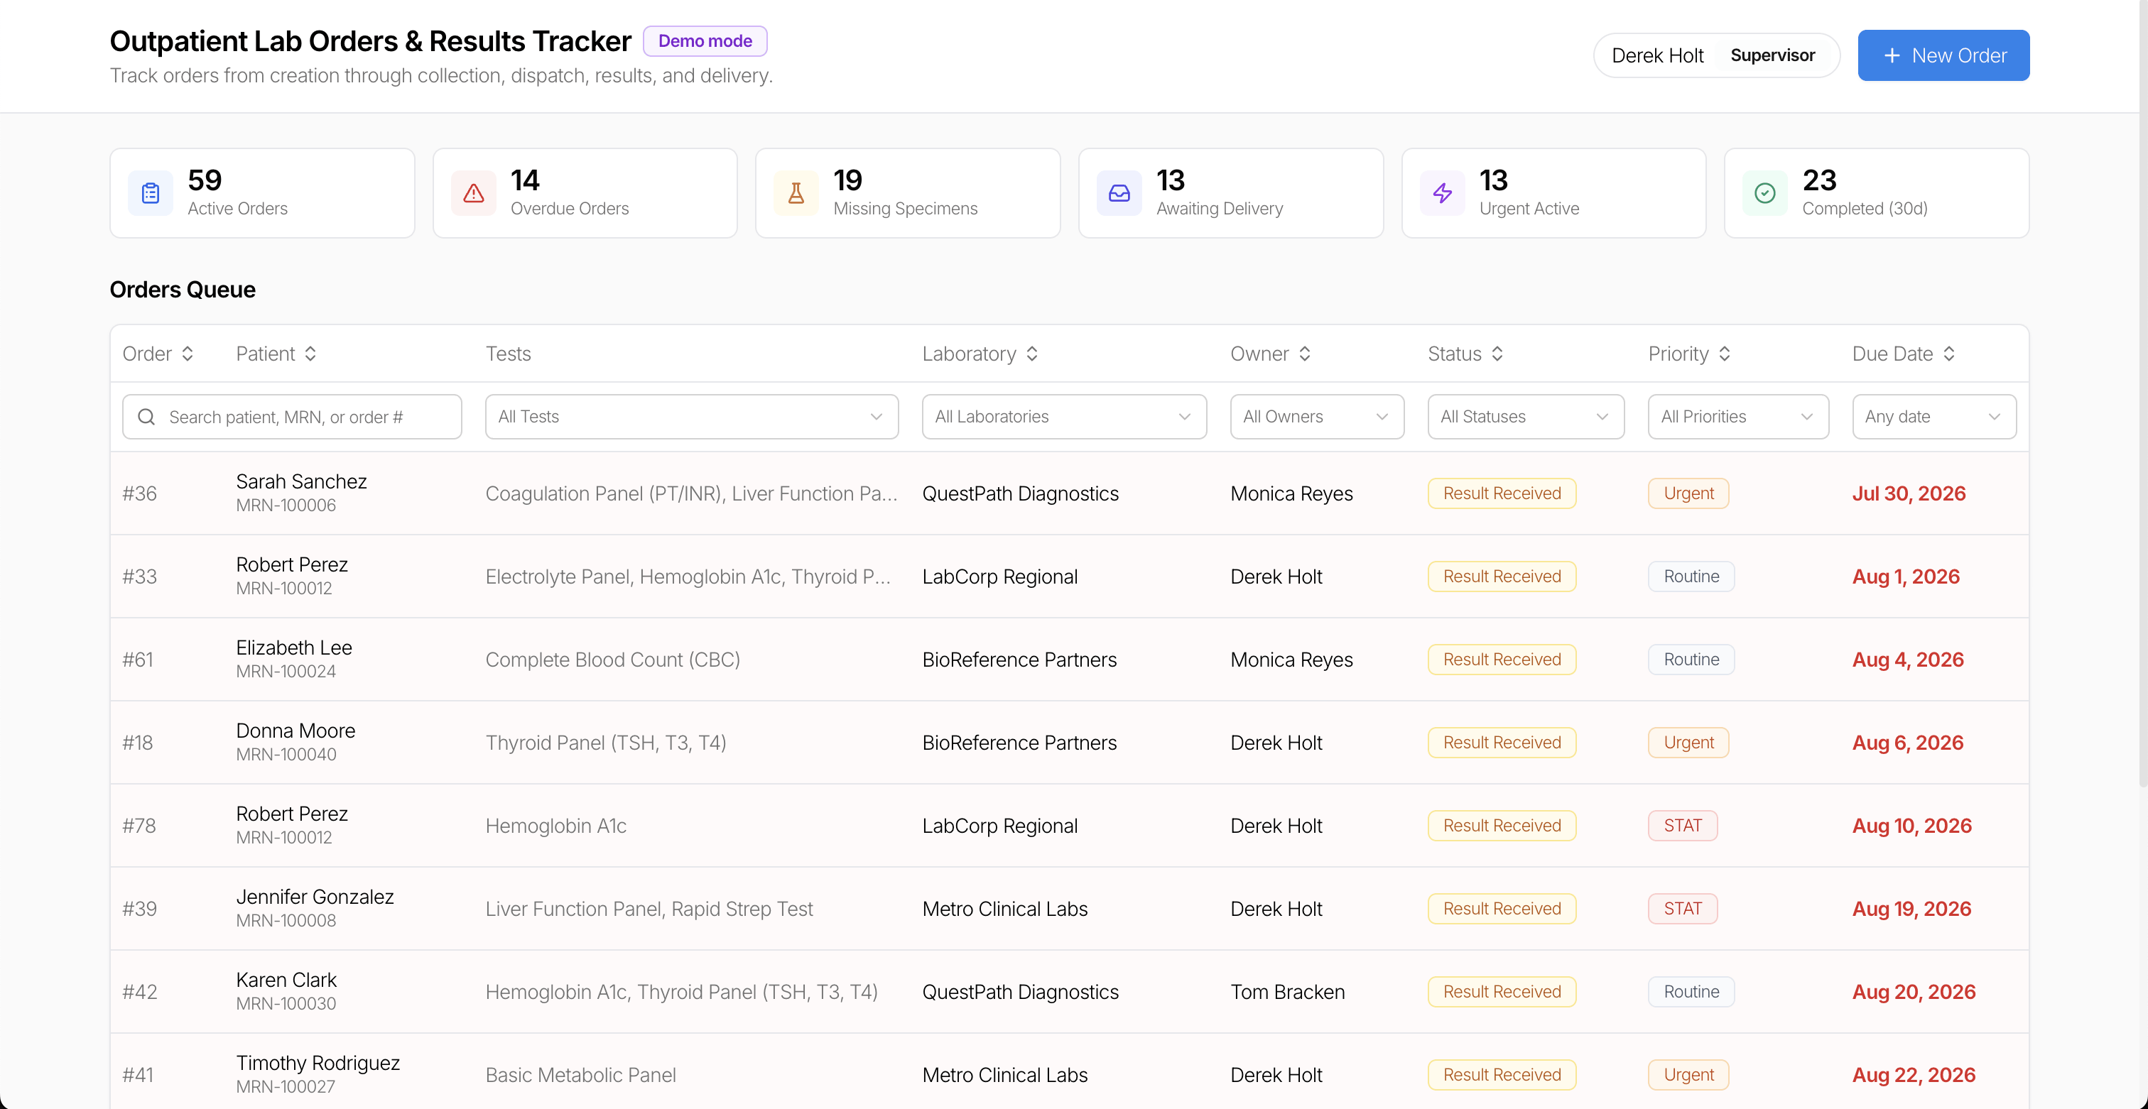Viewport: 2148px width, 1109px height.
Task: Click the Missing Specimens flask icon
Action: click(x=796, y=193)
